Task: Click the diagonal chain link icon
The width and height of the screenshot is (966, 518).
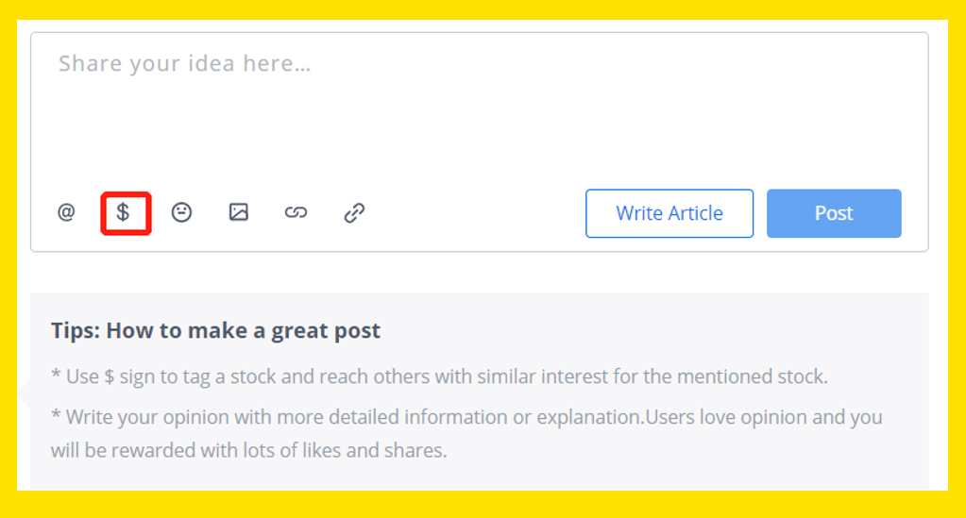Action: point(354,213)
